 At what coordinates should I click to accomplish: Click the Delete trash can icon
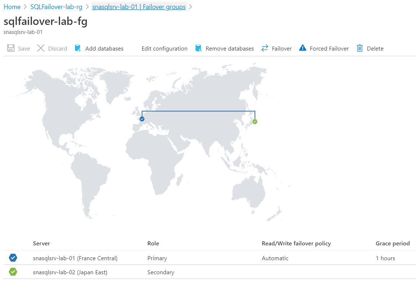pyautogui.click(x=360, y=48)
